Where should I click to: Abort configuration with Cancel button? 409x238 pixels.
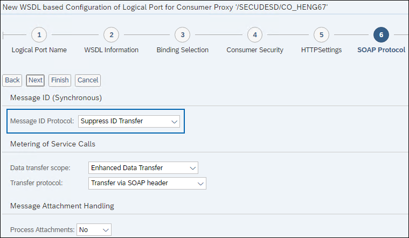coord(88,80)
